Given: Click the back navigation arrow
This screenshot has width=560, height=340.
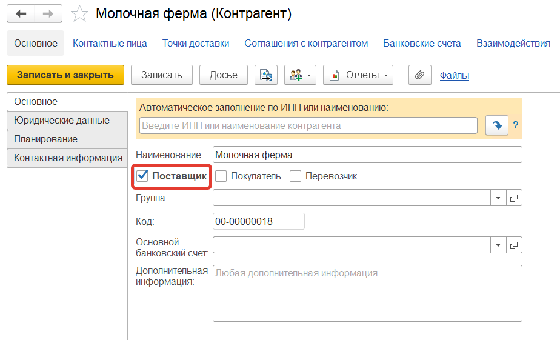Looking at the screenshot, I should [21, 13].
